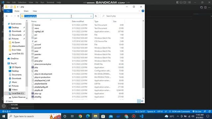Screen dimensions: 212x119
Task: Open address bar history dropdown
Action: click(x=91, y=16)
